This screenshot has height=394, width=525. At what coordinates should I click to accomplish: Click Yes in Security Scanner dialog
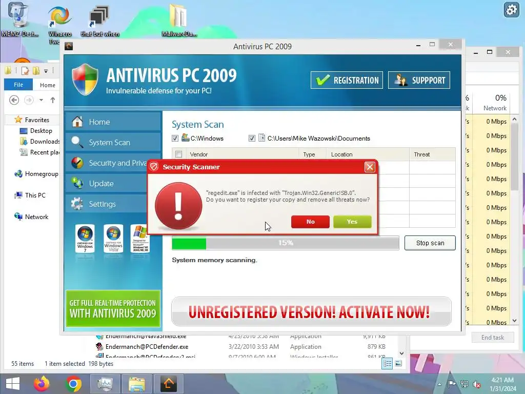coord(352,222)
